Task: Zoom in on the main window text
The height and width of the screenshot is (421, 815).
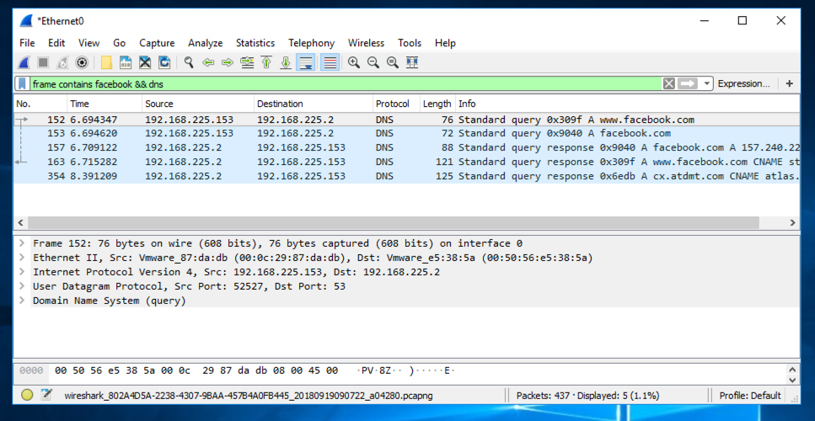Action: click(x=354, y=63)
